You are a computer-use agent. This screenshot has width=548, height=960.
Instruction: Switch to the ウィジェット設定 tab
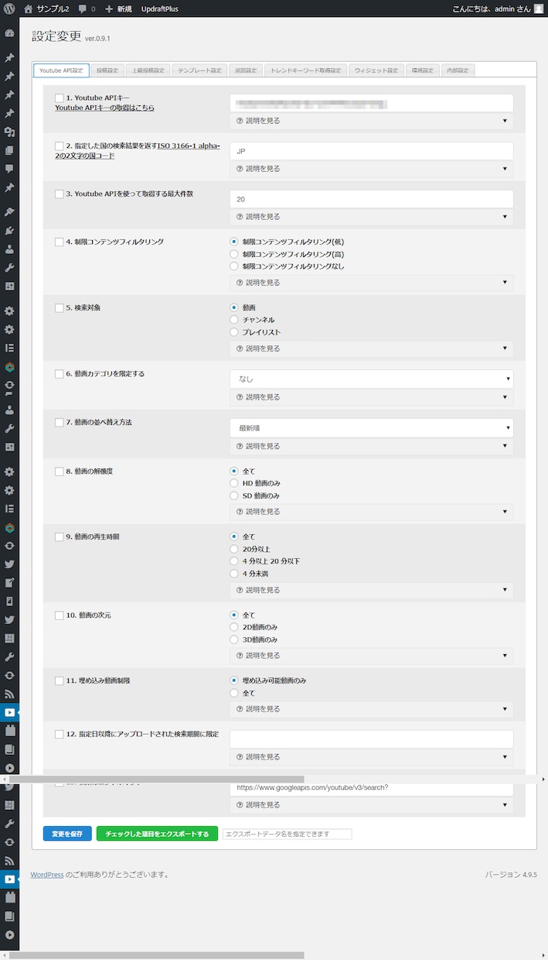[x=376, y=70]
